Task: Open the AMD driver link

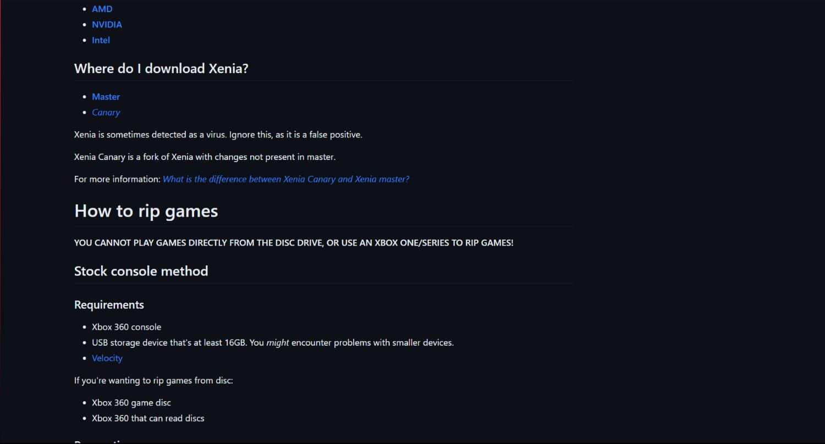Action: pos(102,9)
